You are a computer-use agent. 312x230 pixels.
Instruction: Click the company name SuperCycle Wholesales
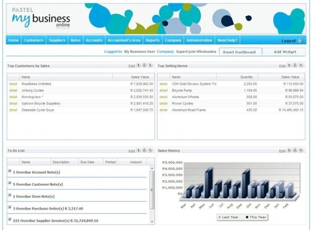tap(196, 51)
